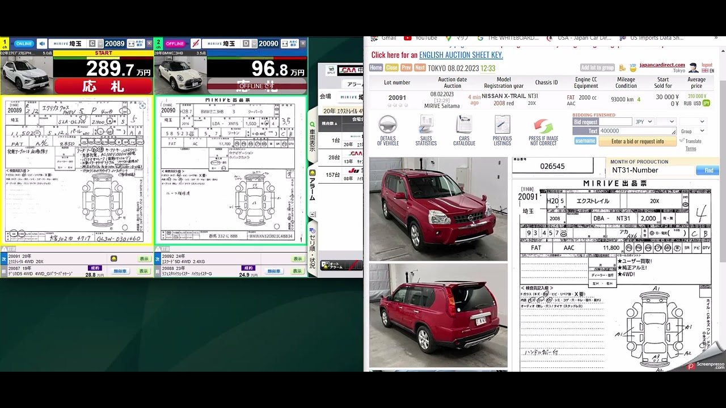Open blank dropdown above Group
Image resolution: width=726 pixels, height=408 pixels.
[693, 121]
